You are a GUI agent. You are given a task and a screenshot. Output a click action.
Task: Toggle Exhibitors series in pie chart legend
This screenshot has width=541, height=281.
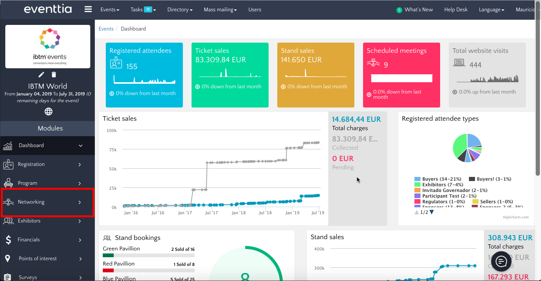[434, 185]
